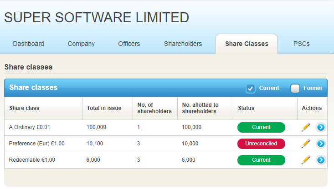Click the Share class column header
Screen dimensions: 334x189
(x=24, y=108)
